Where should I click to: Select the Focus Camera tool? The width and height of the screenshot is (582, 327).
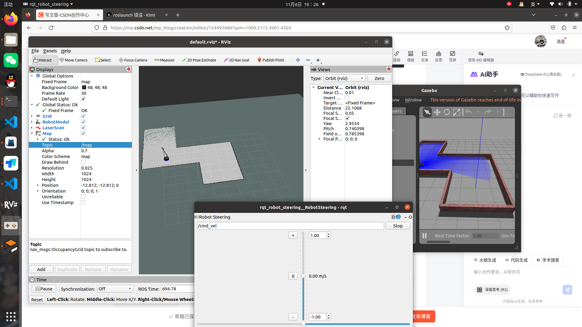pos(133,60)
